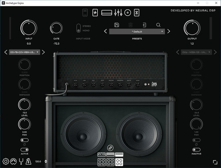The height and width of the screenshot is (168, 221).
Task: Toggle the ACTIVE switch of left microphone
Action: [24, 150]
